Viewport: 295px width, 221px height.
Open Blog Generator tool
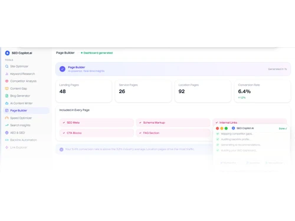(27, 96)
